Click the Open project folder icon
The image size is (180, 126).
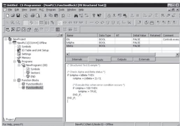click(13, 16)
